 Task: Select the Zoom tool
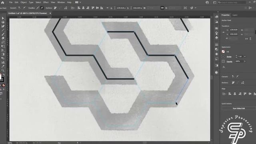tap(3, 70)
